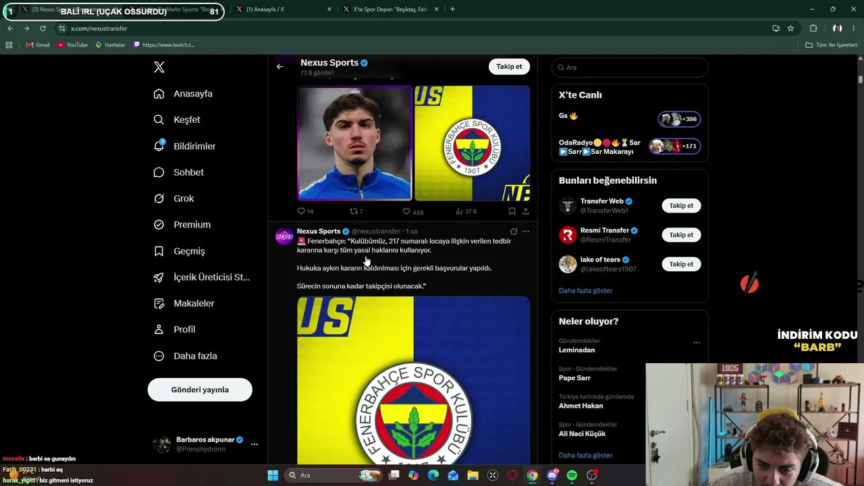
Task: Reload the page
Action: [x=43, y=28]
